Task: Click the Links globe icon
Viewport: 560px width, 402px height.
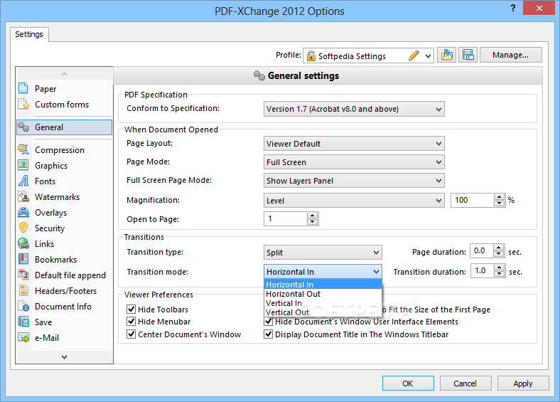Action: click(23, 243)
